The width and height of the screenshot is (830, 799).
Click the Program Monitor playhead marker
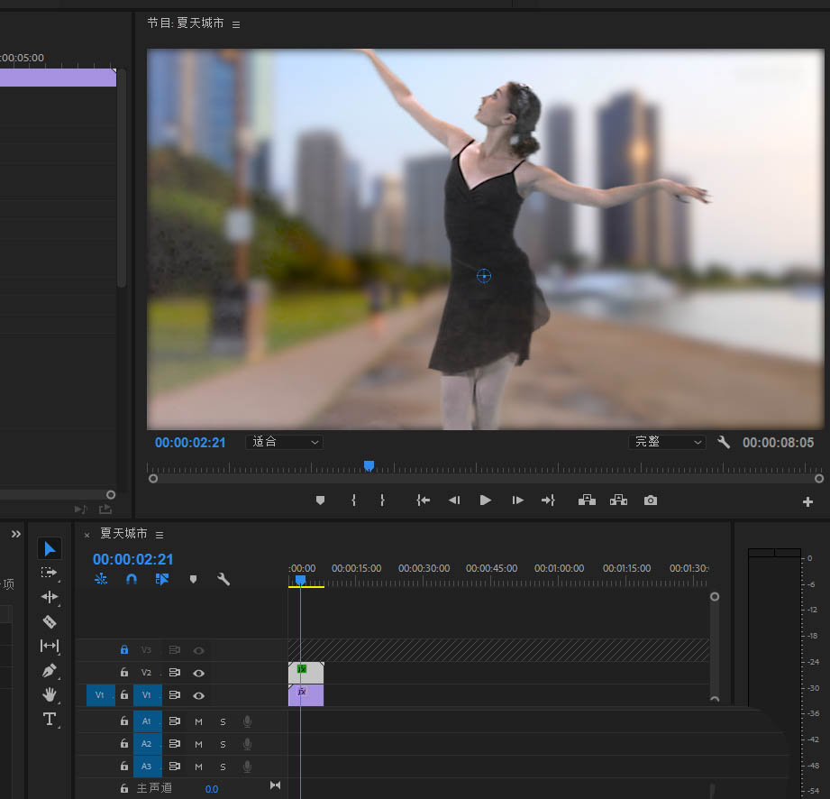pos(369,466)
